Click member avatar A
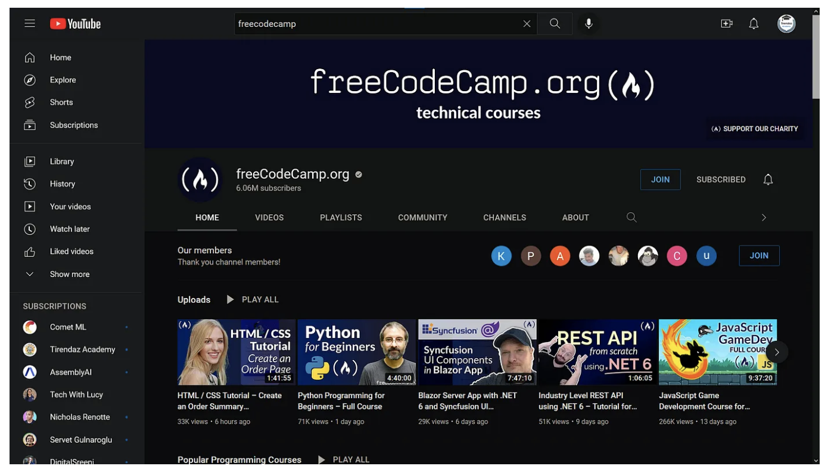Viewport: 828px width, 472px height. 560,256
